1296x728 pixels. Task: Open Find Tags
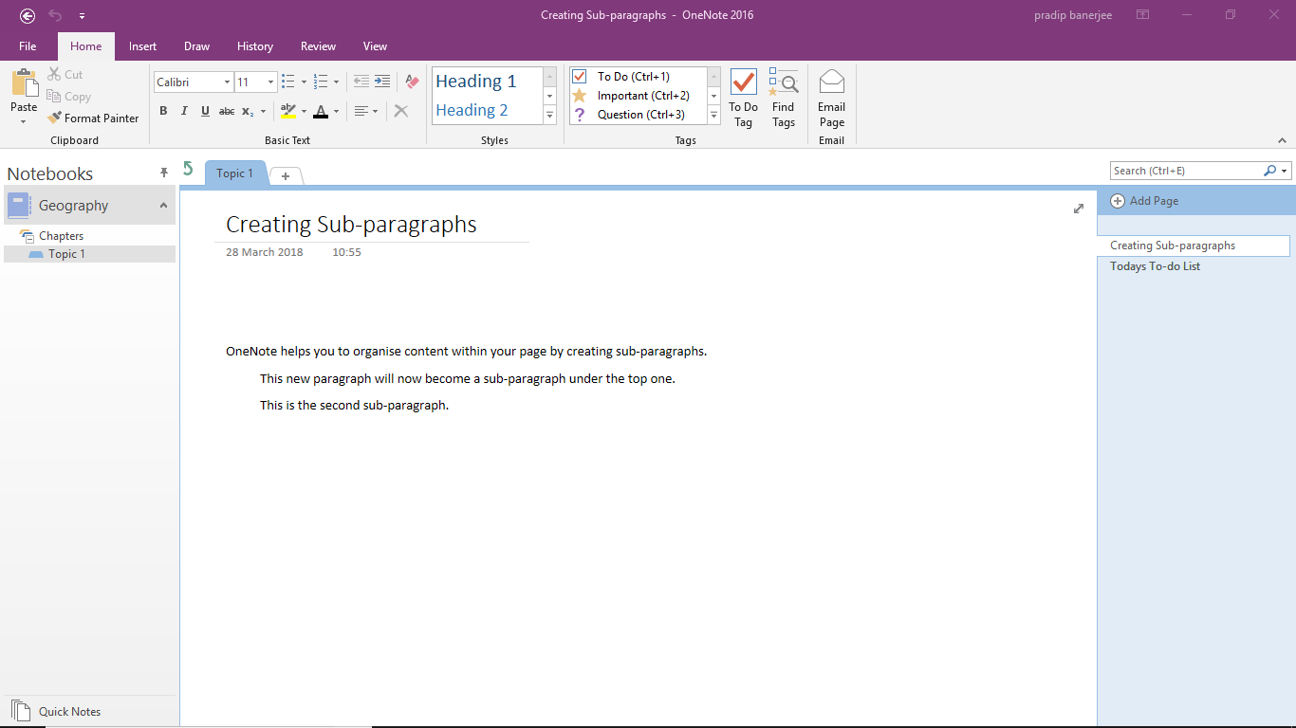784,99
